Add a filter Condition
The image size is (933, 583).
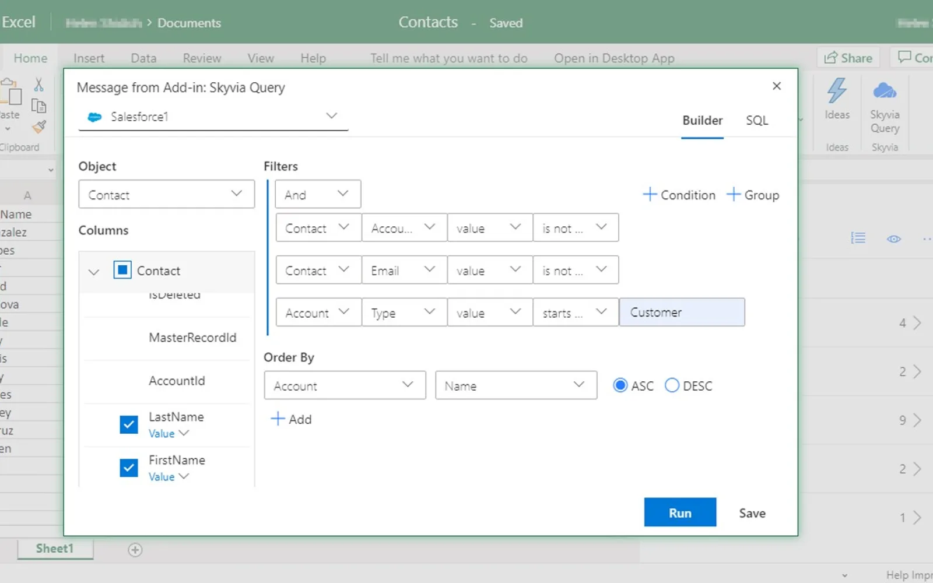coord(679,195)
